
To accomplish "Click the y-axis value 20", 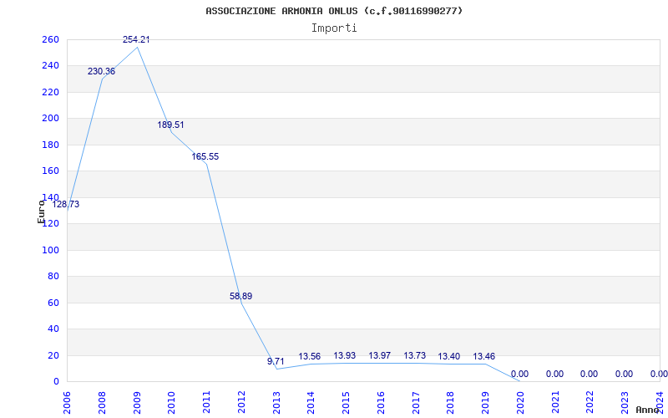I will [53, 355].
